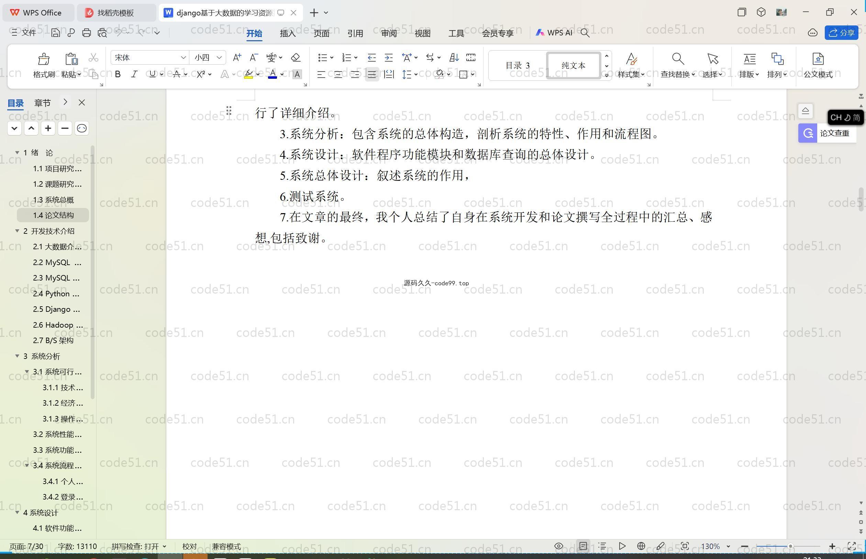Screen dimensions: 866x559
Task: Select the TOC 3 (目录 3) style
Action: 517,65
